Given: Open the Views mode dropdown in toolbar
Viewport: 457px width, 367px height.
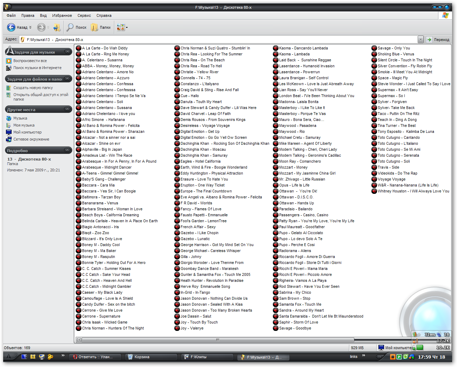Looking at the screenshot, I should coord(126,27).
